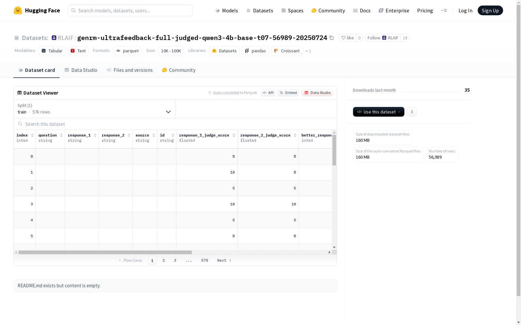
Task: Open the Datasets navigation item
Action: 260,10
